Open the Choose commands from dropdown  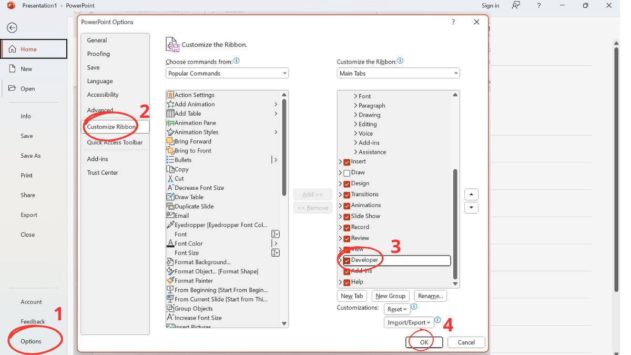pos(227,73)
